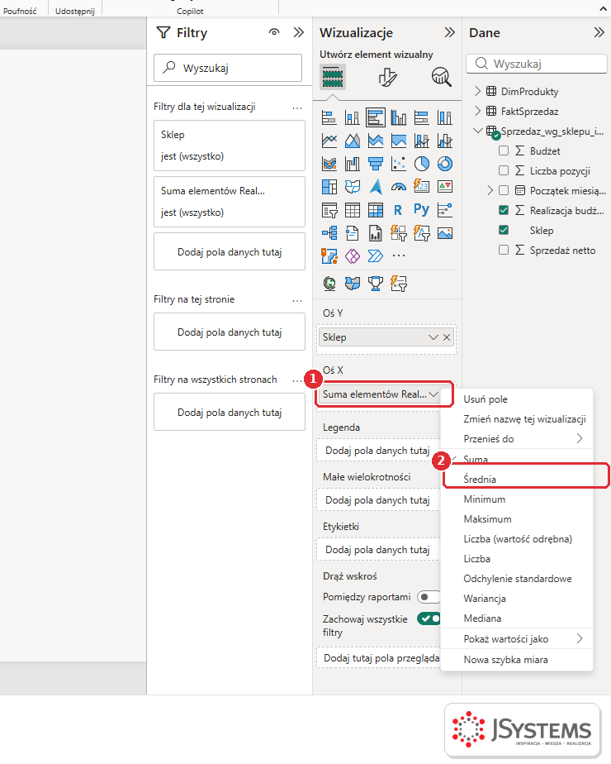
Task: Check the Początek miesiąca field checkbox
Action: point(504,190)
